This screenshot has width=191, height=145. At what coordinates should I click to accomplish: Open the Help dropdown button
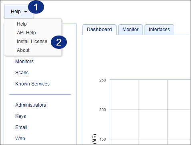pyautogui.click(x=19, y=12)
